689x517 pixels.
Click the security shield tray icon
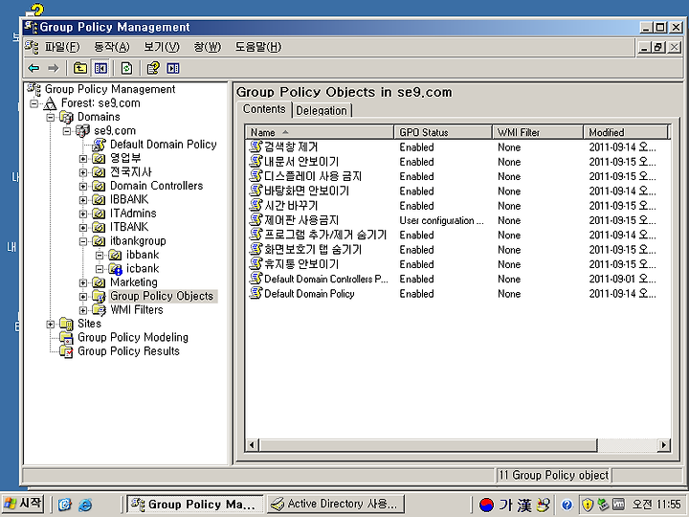(x=587, y=505)
